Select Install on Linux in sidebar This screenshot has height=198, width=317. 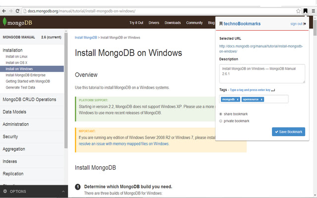tap(16, 56)
